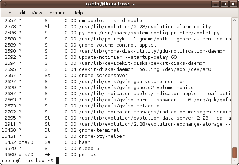Click the gvfs-gphoto2-volume-monitor path
The image size is (239, 165).
point(138,87)
